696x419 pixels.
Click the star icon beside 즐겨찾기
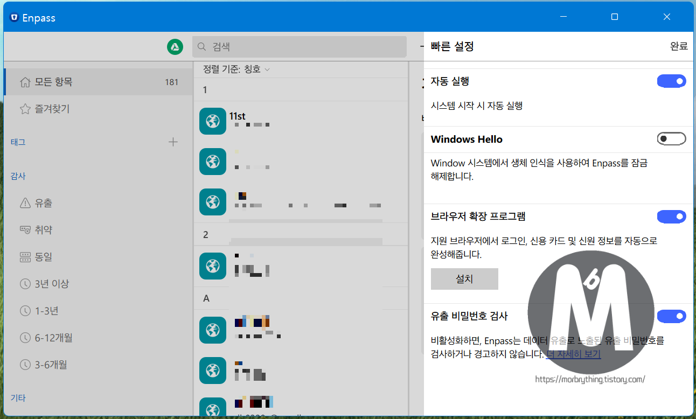point(25,109)
